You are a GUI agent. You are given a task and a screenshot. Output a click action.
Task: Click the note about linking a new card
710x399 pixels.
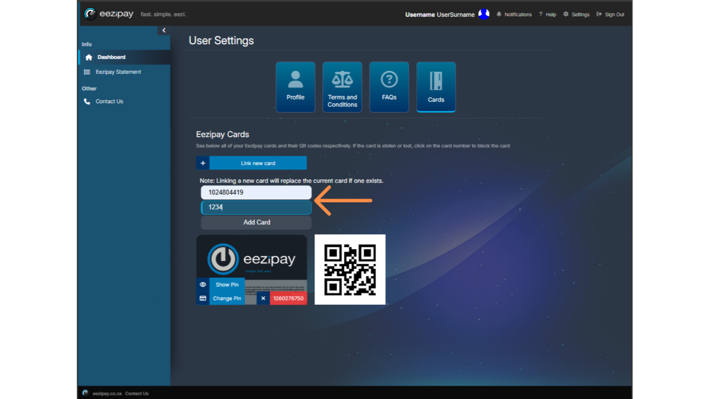coord(291,181)
